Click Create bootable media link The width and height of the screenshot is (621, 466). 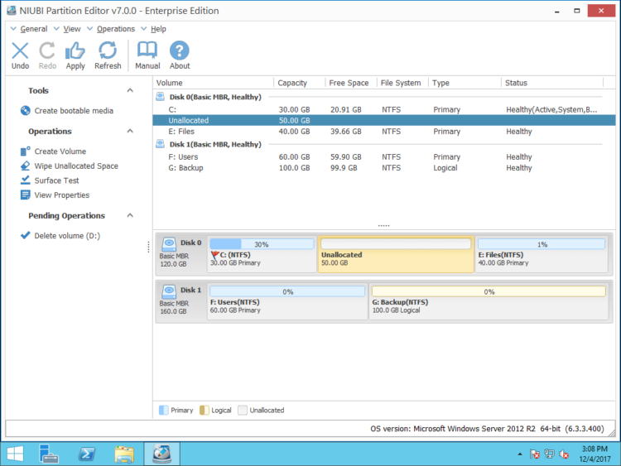pos(74,110)
